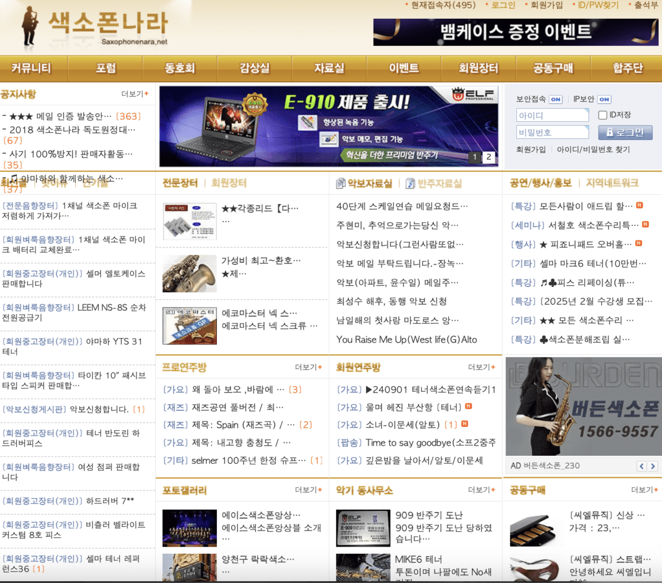This screenshot has height=583, width=662.
Task: Switch to 반주자료실 tab
Action: 440,184
